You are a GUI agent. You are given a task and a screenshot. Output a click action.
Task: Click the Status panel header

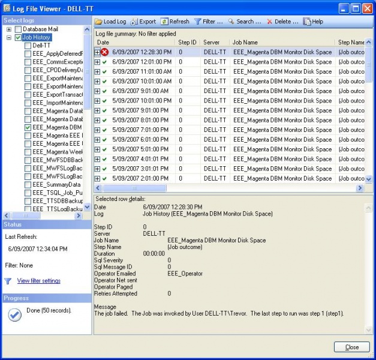pyautogui.click(x=47, y=224)
